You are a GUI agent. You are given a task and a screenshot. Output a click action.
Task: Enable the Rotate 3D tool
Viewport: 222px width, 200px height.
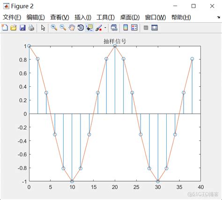pos(81,28)
